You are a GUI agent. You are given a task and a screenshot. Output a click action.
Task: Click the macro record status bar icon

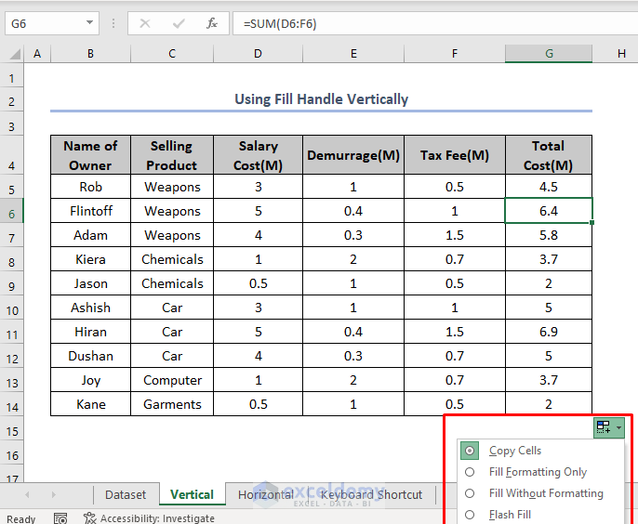pos(60,518)
